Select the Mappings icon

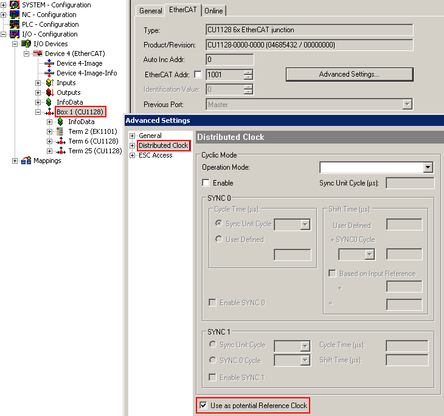click(x=26, y=161)
